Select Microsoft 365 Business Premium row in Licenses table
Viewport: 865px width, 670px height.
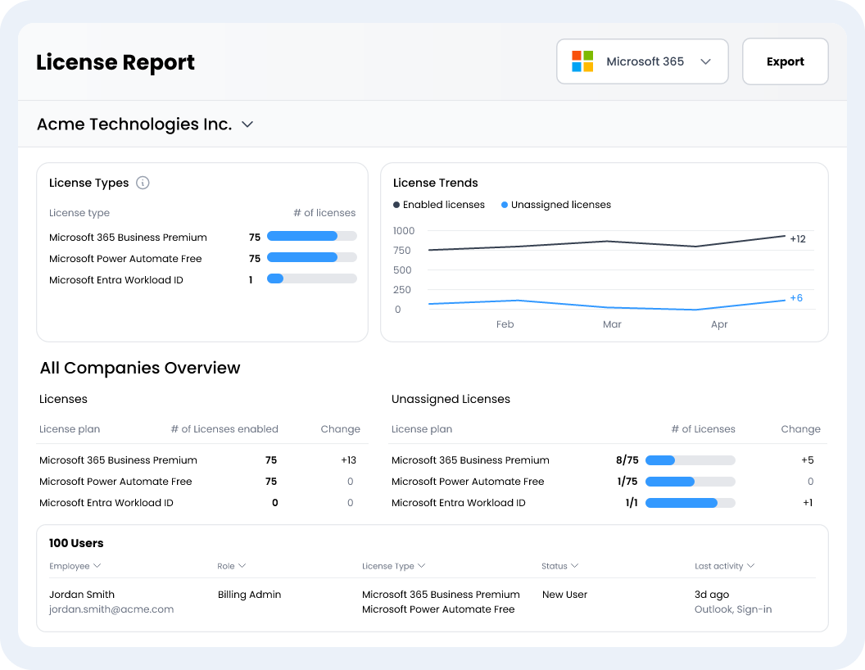pyautogui.click(x=119, y=460)
